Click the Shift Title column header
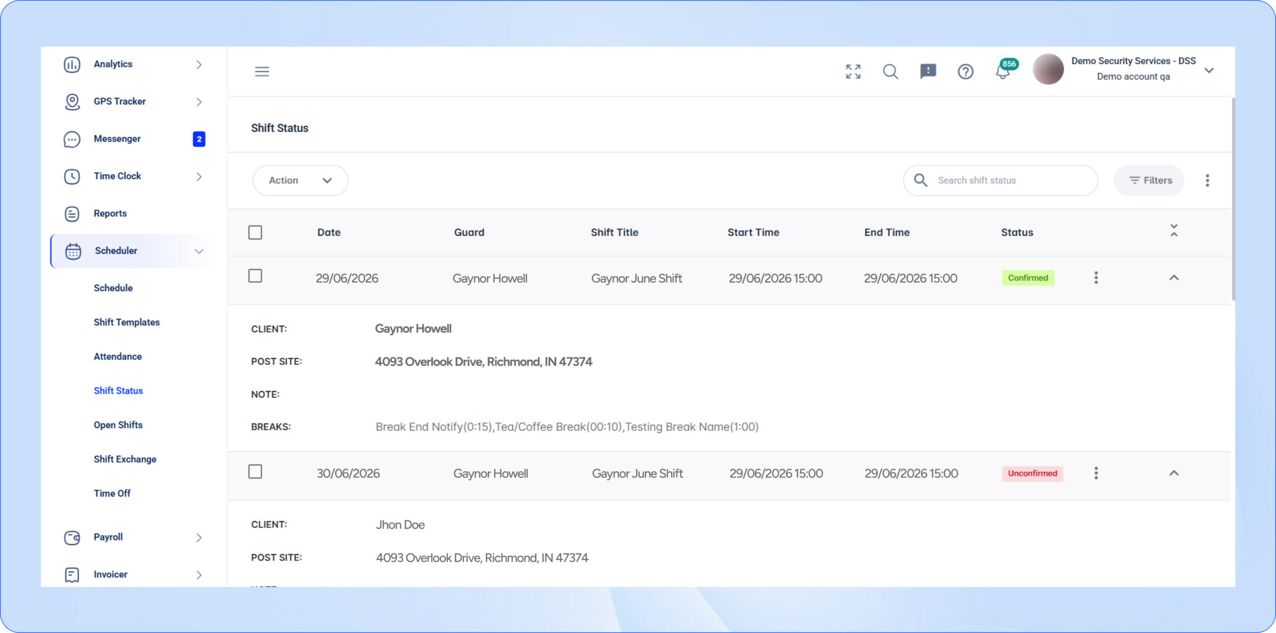 614,232
